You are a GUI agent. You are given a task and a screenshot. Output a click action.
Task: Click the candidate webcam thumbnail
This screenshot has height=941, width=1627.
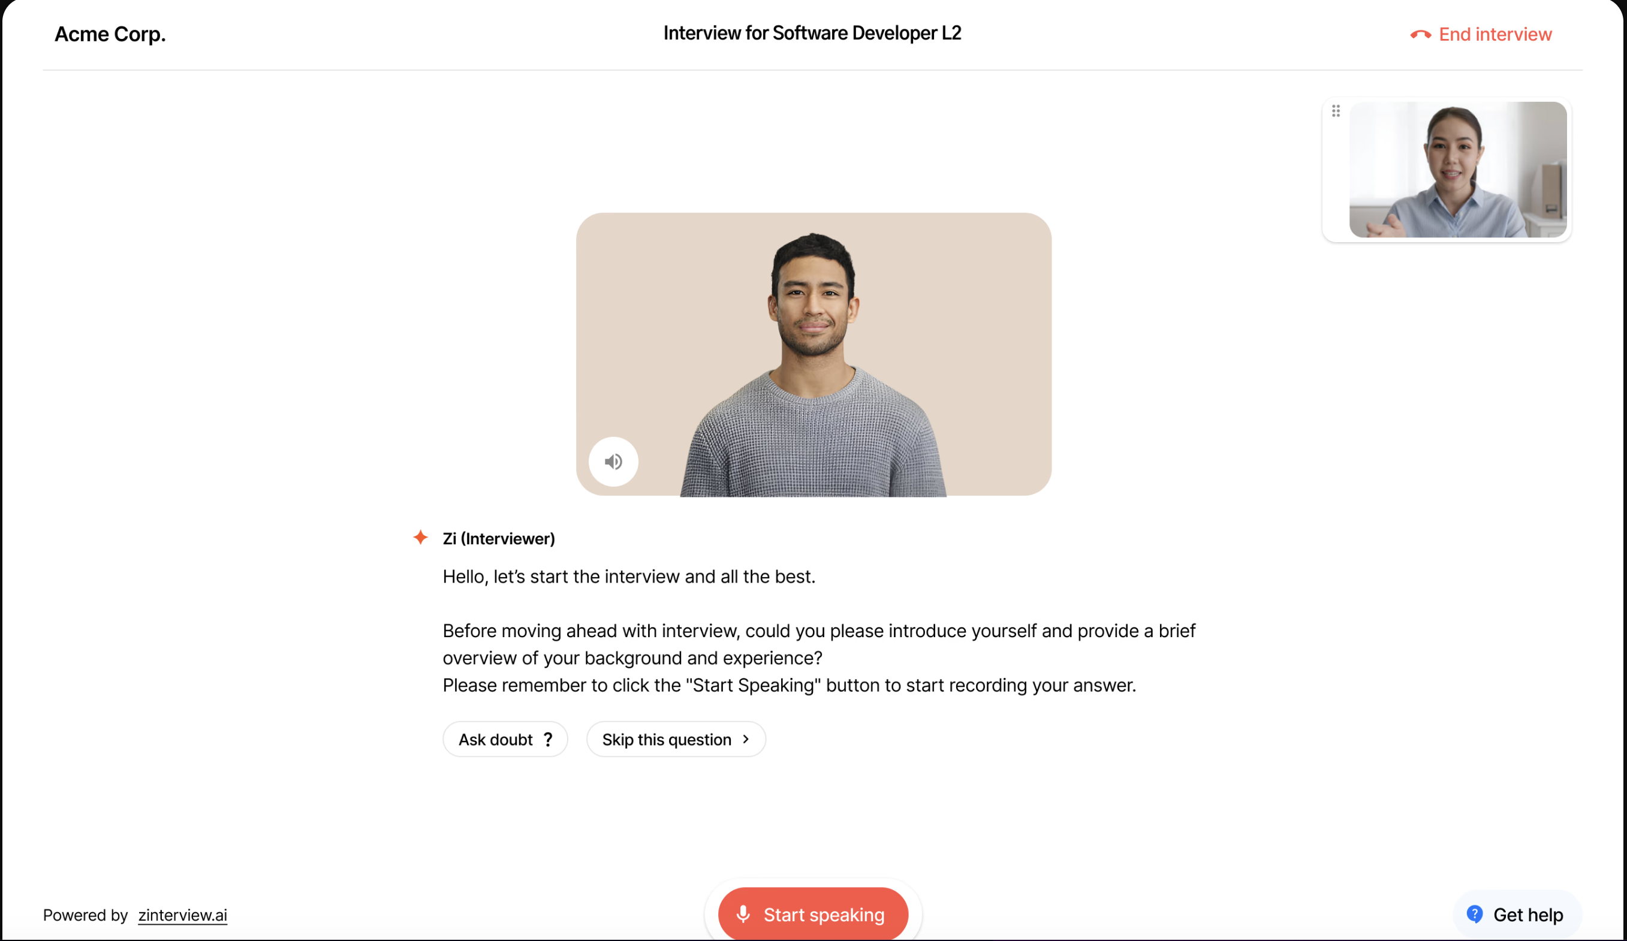coord(1458,170)
